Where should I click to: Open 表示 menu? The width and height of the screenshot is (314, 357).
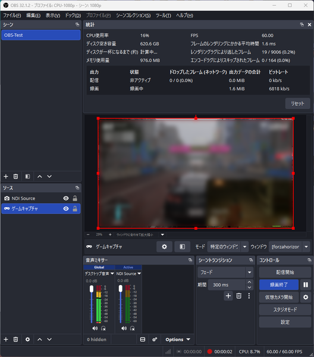point(53,15)
